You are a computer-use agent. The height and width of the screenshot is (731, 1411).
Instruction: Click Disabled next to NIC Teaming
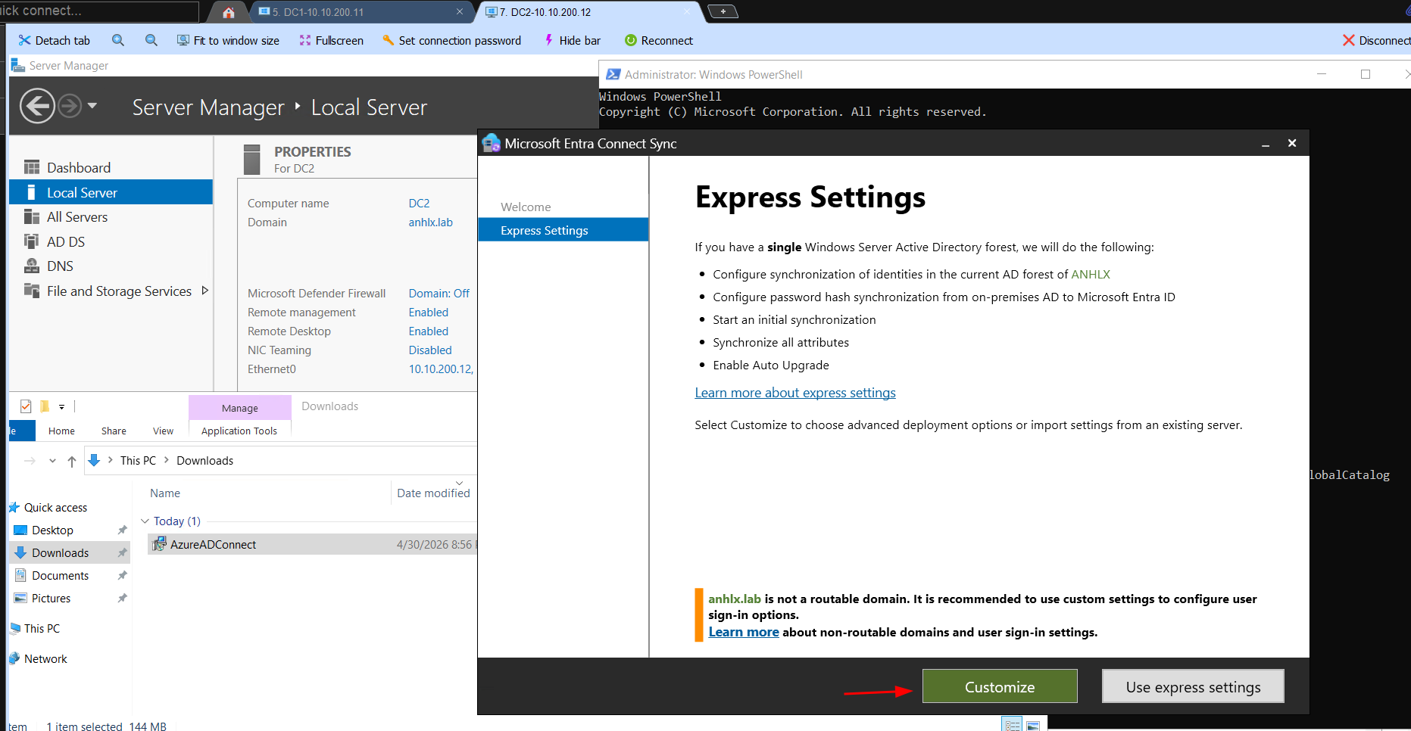point(430,350)
